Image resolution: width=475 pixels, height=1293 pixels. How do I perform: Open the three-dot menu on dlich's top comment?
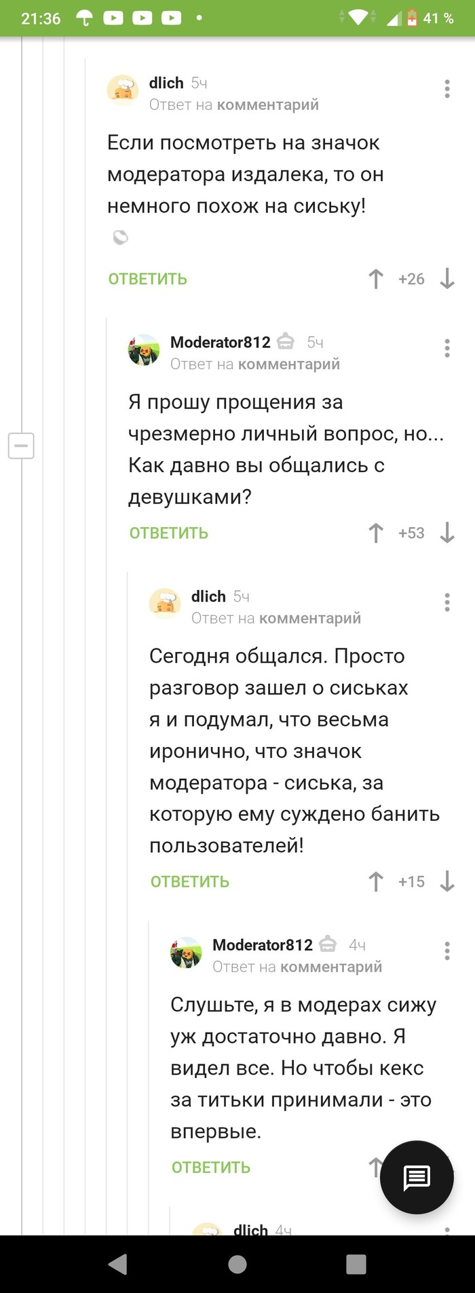coord(446,88)
